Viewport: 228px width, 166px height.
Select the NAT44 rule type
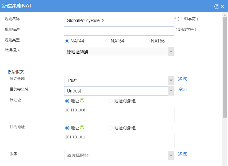[67, 41]
